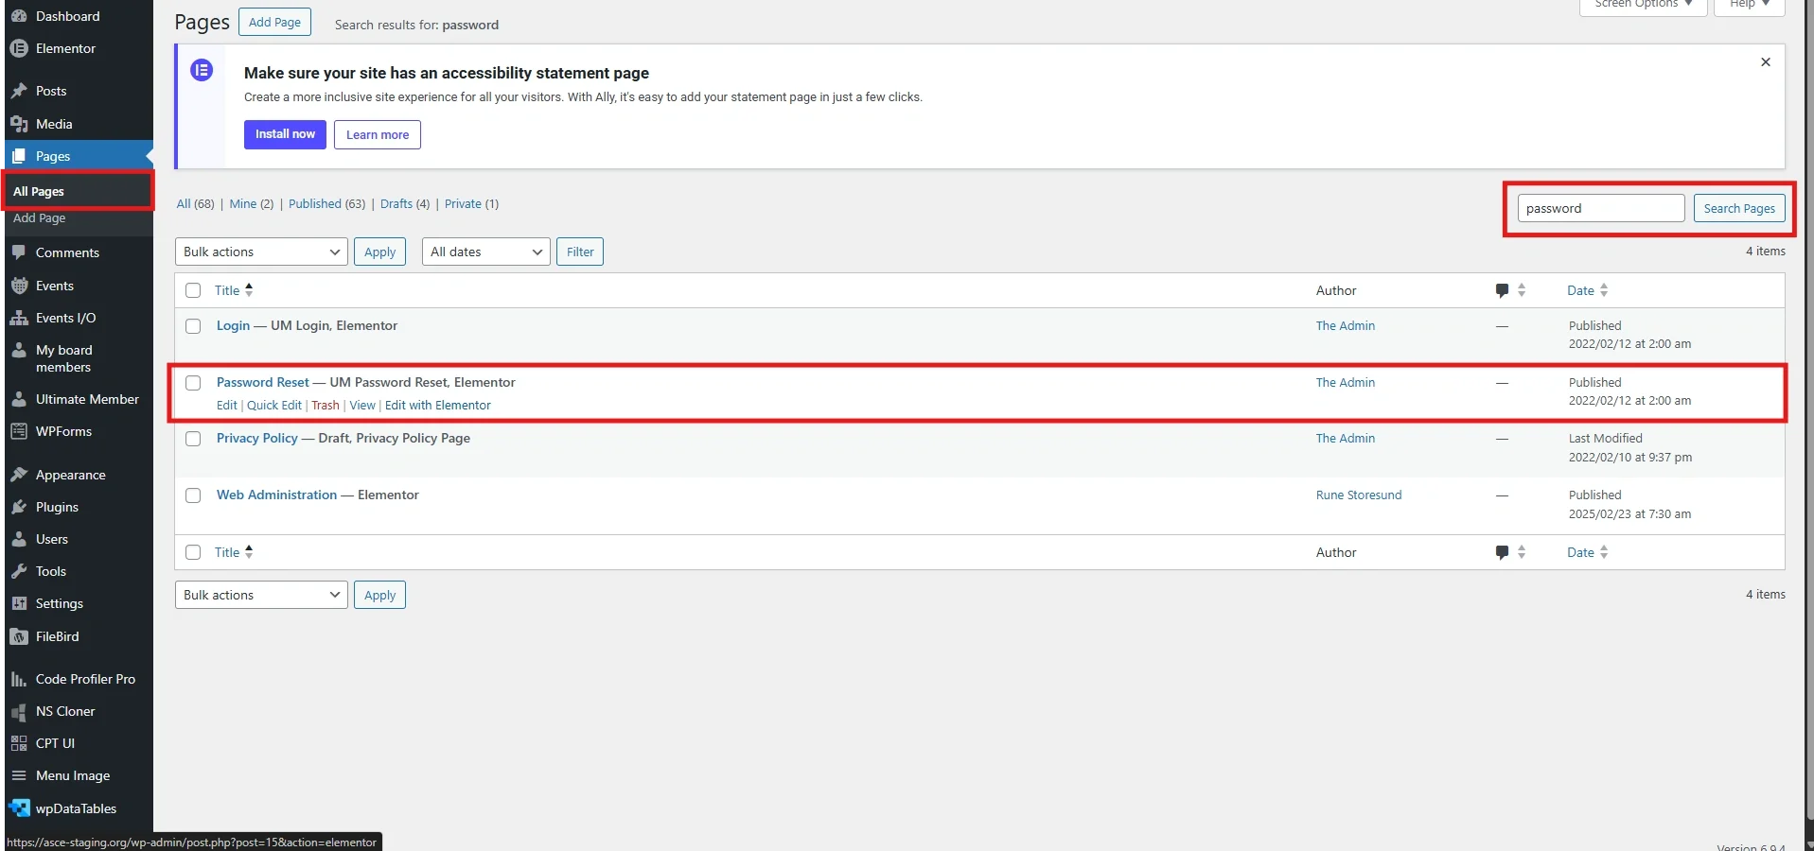Click Quick Edit under Password Reset
Screen dimensions: 1814x851
[274, 406]
